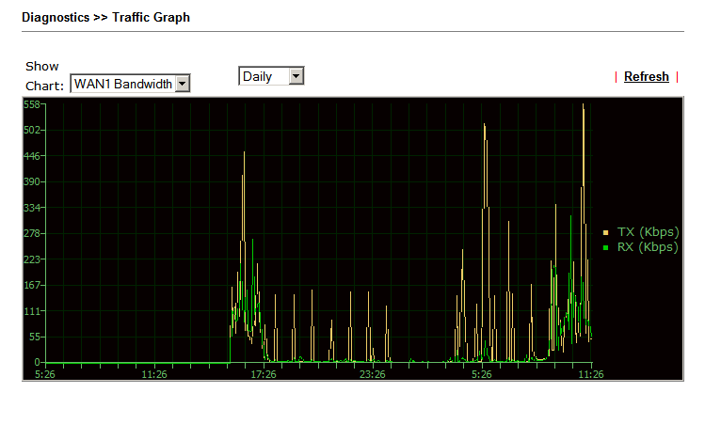
Task: Click the 558 value on the y-axis
Action: click(31, 104)
